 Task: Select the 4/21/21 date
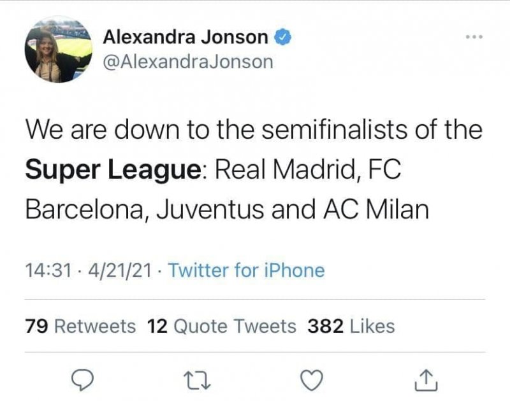(121, 270)
